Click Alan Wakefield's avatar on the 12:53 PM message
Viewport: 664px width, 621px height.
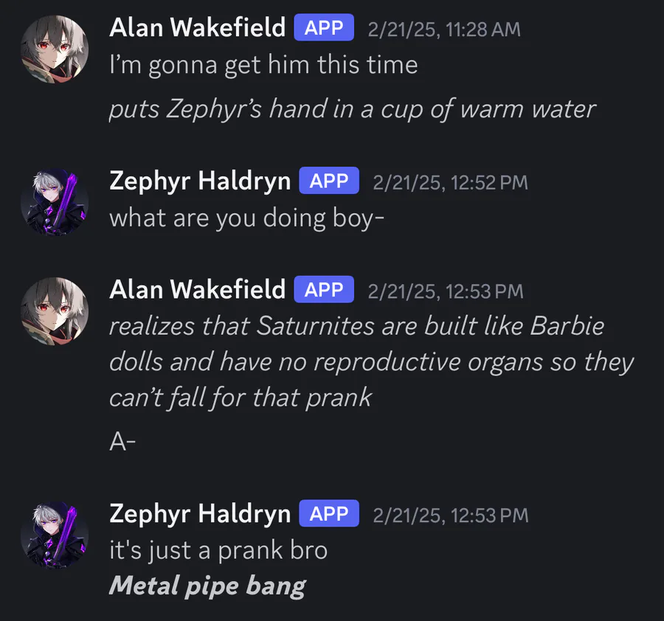point(55,311)
